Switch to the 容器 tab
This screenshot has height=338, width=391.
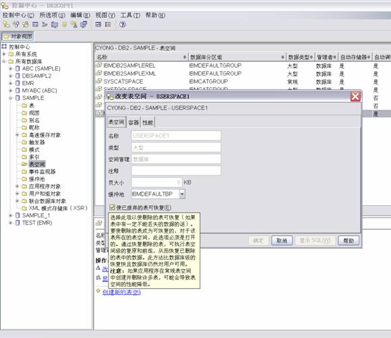coord(133,122)
